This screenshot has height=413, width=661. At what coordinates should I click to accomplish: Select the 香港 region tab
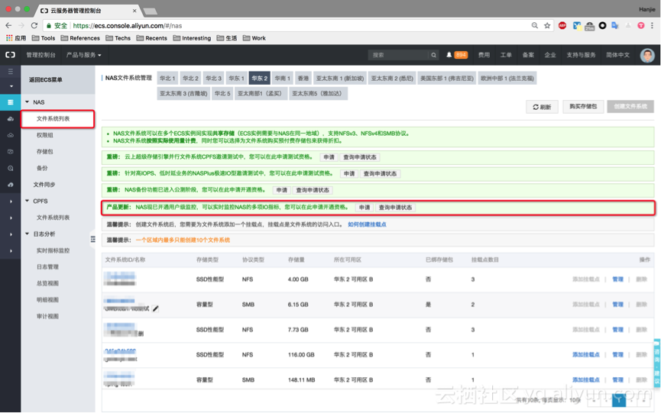[303, 79]
